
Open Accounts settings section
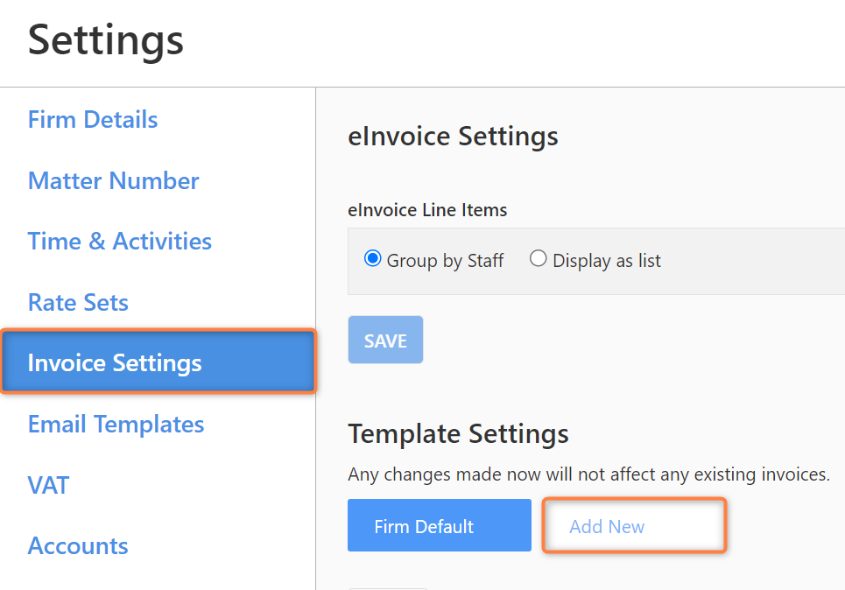78,546
